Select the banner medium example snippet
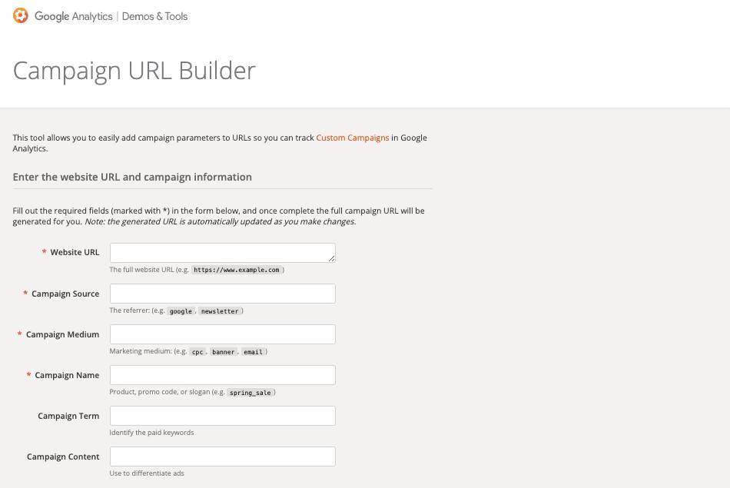 pyautogui.click(x=223, y=351)
